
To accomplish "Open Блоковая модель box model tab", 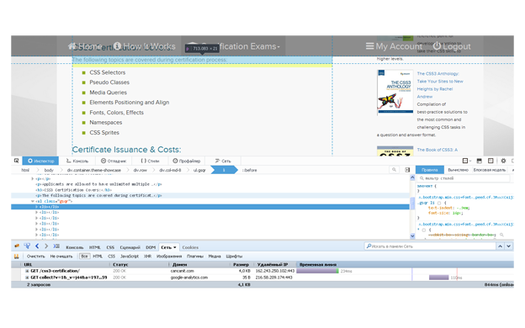I will [489, 170].
